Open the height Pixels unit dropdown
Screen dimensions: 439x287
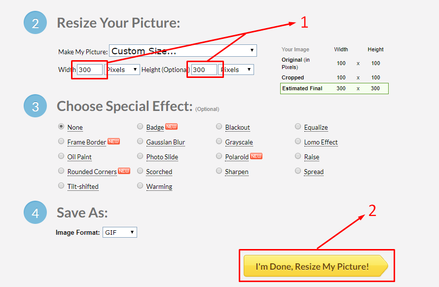pos(236,70)
